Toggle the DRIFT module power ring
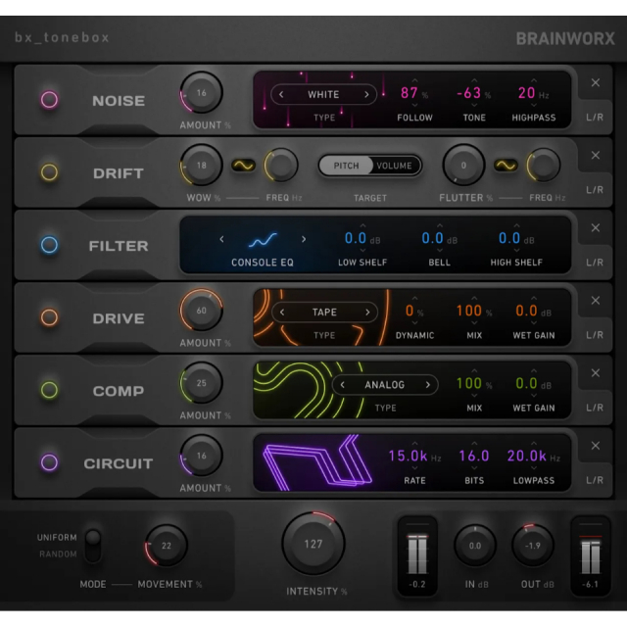The image size is (627, 627). click(50, 172)
